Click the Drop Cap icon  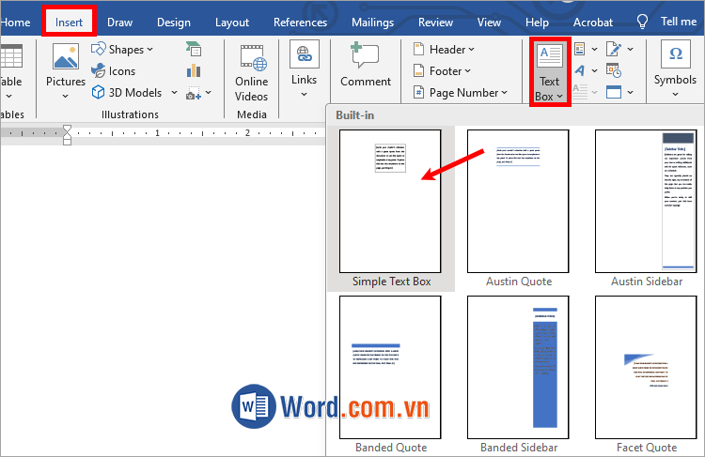click(x=580, y=92)
